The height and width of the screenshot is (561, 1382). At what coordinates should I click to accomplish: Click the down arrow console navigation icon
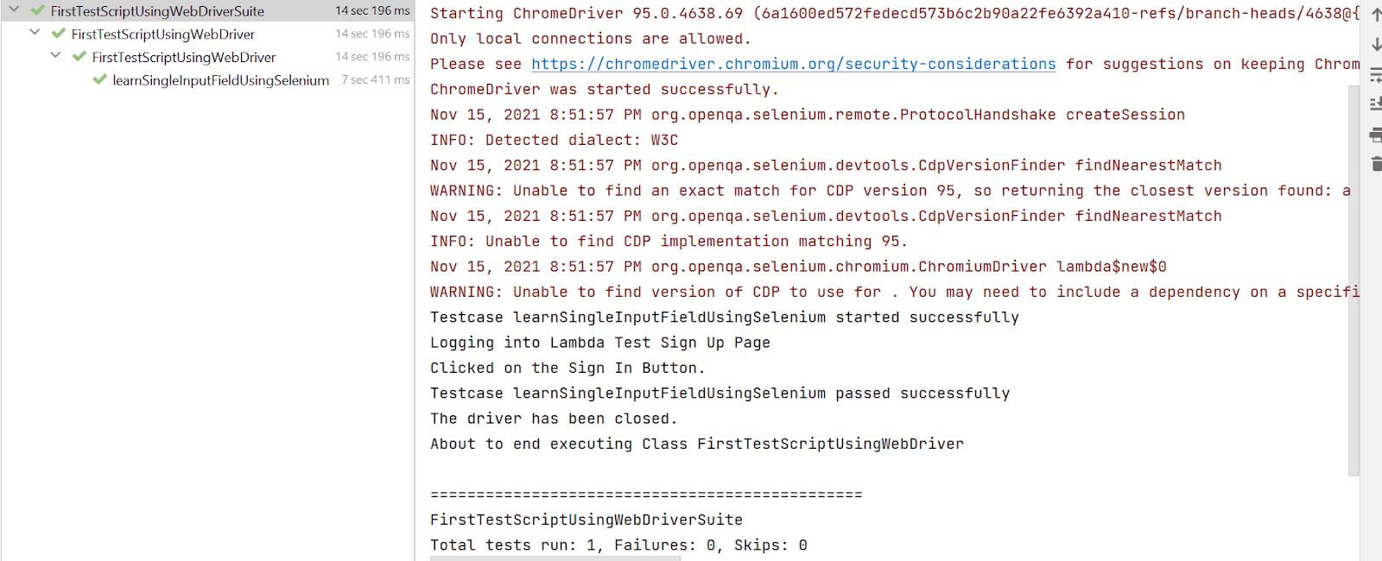pos(1375,44)
